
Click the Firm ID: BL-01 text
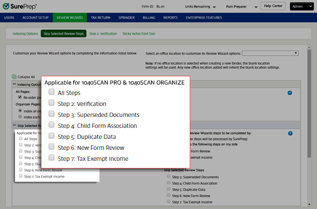point(153,7)
